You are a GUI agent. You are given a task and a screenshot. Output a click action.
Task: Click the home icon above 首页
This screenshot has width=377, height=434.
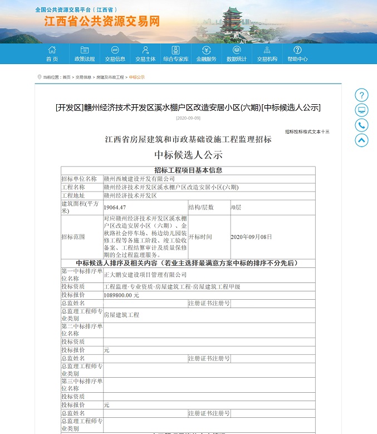tap(52, 50)
